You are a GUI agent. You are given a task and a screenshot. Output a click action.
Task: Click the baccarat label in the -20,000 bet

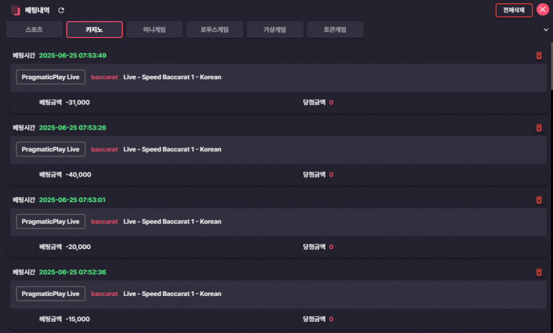tap(105, 221)
